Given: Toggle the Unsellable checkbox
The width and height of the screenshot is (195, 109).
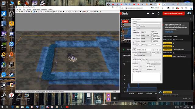Looking at the screenshot, I should coord(152,33).
